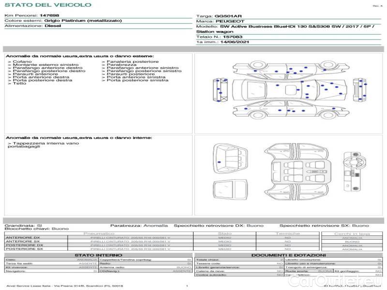Viewport: 387px width, 290px height.
Task: Select the Km Percorsi value 147698
Action: 49,15
